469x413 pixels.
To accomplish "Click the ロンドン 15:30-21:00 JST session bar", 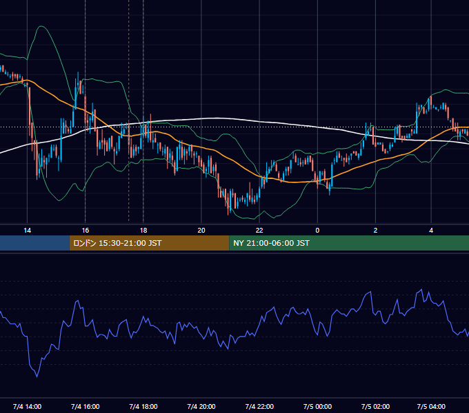I will pos(149,243).
